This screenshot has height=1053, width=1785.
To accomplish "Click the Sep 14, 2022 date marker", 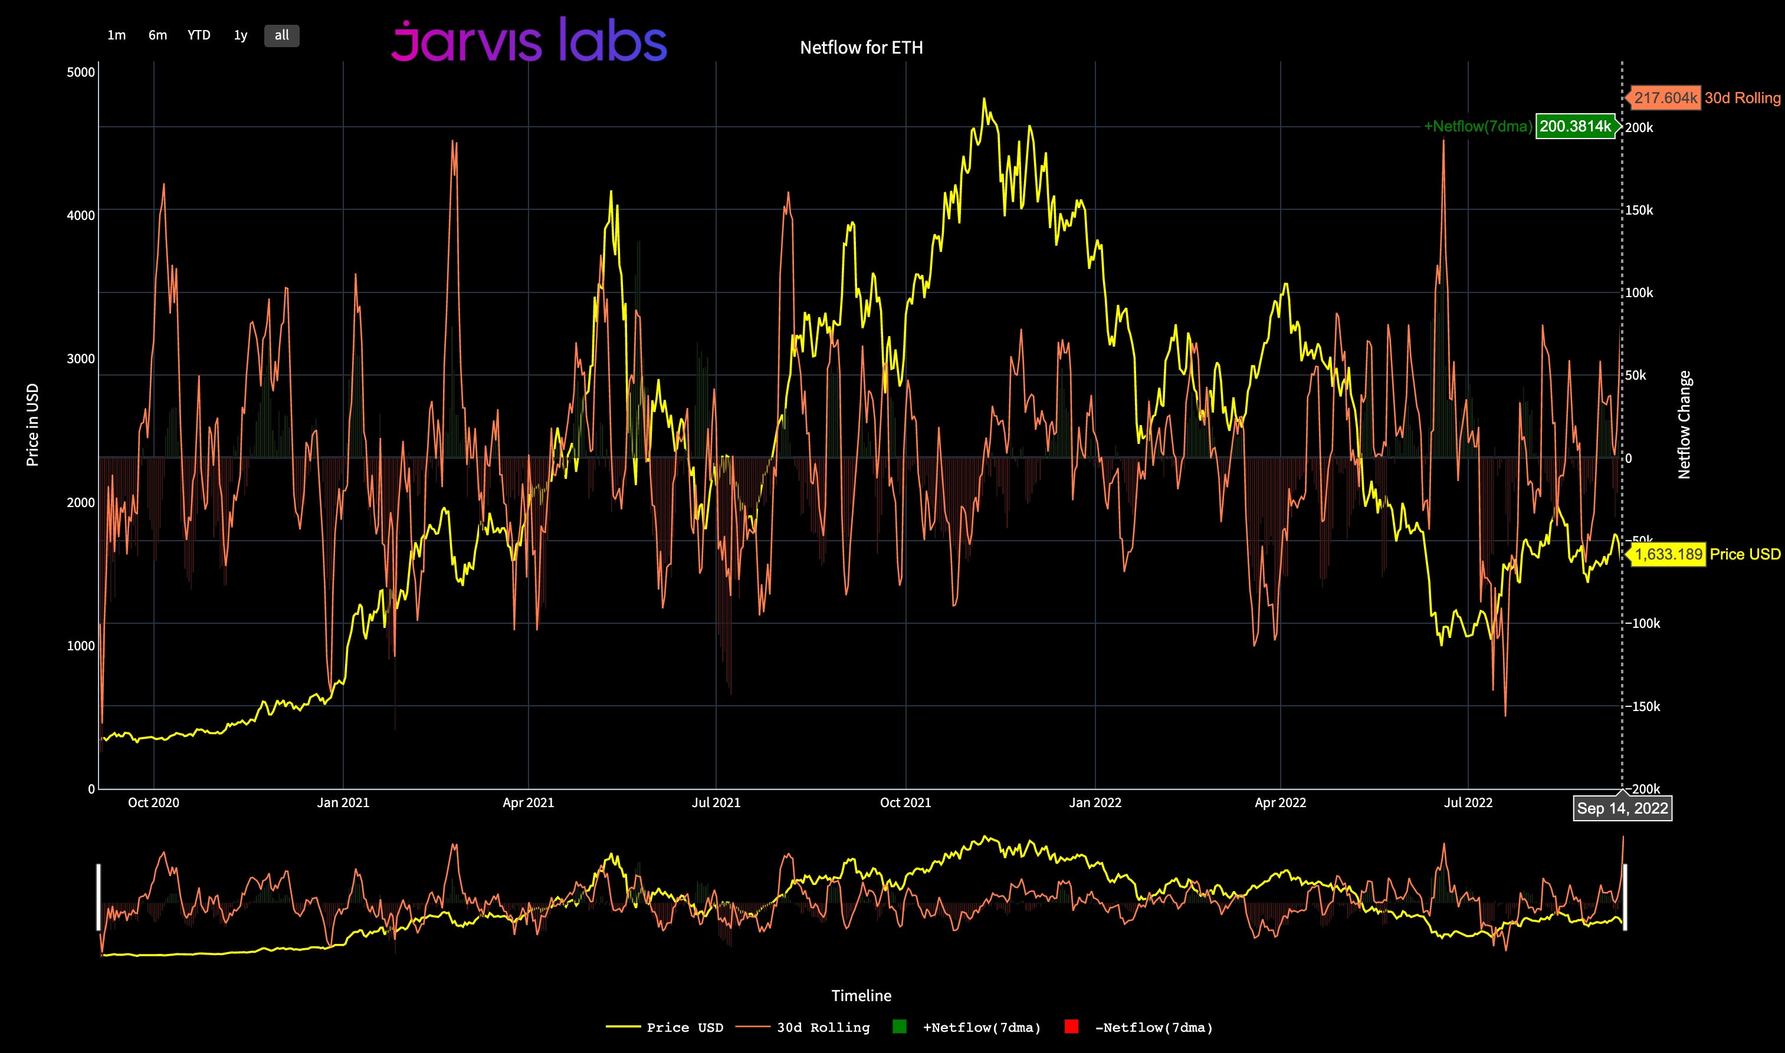I will (x=1622, y=808).
